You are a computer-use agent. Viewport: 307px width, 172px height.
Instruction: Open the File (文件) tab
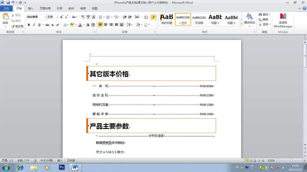click(x=6, y=8)
